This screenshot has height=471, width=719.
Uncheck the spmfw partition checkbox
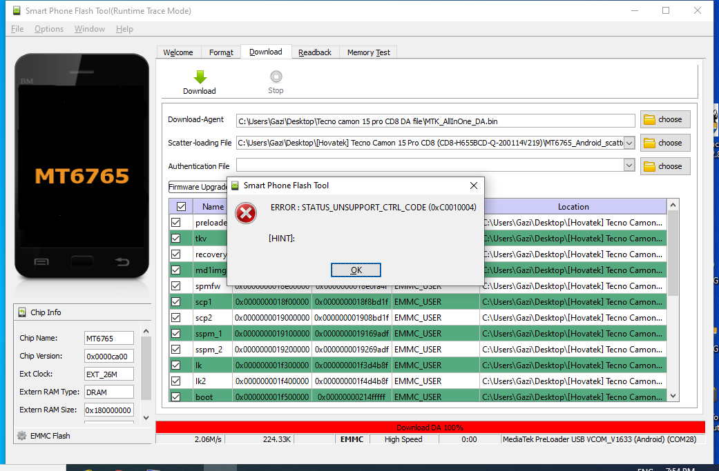click(x=175, y=286)
